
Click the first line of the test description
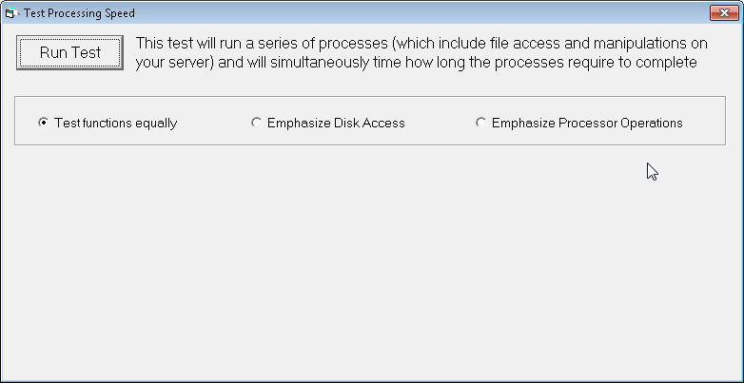421,44
